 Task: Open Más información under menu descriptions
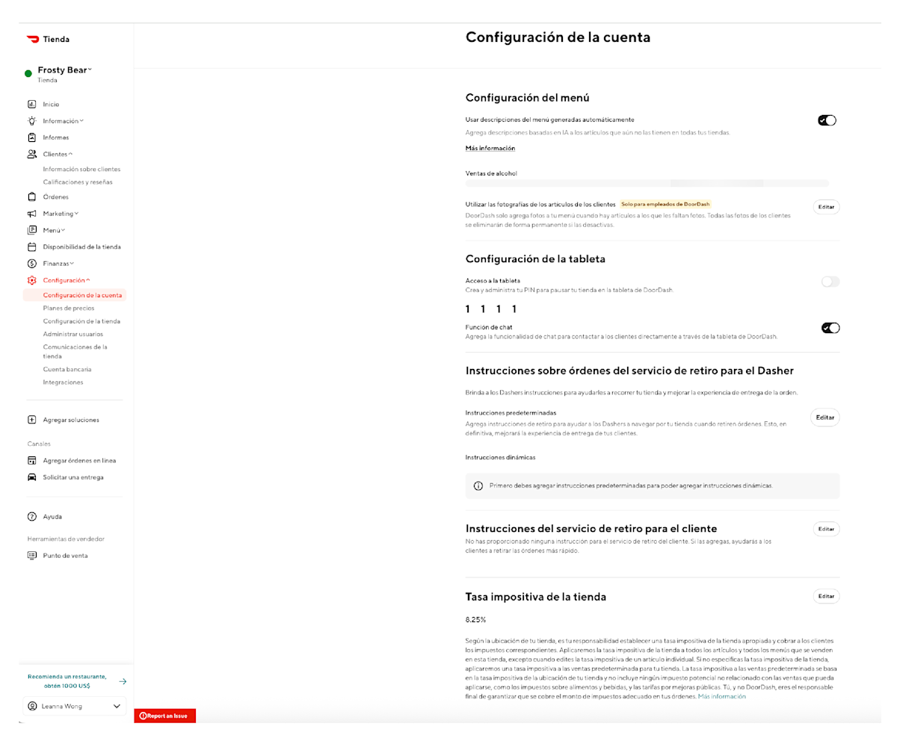point(489,148)
